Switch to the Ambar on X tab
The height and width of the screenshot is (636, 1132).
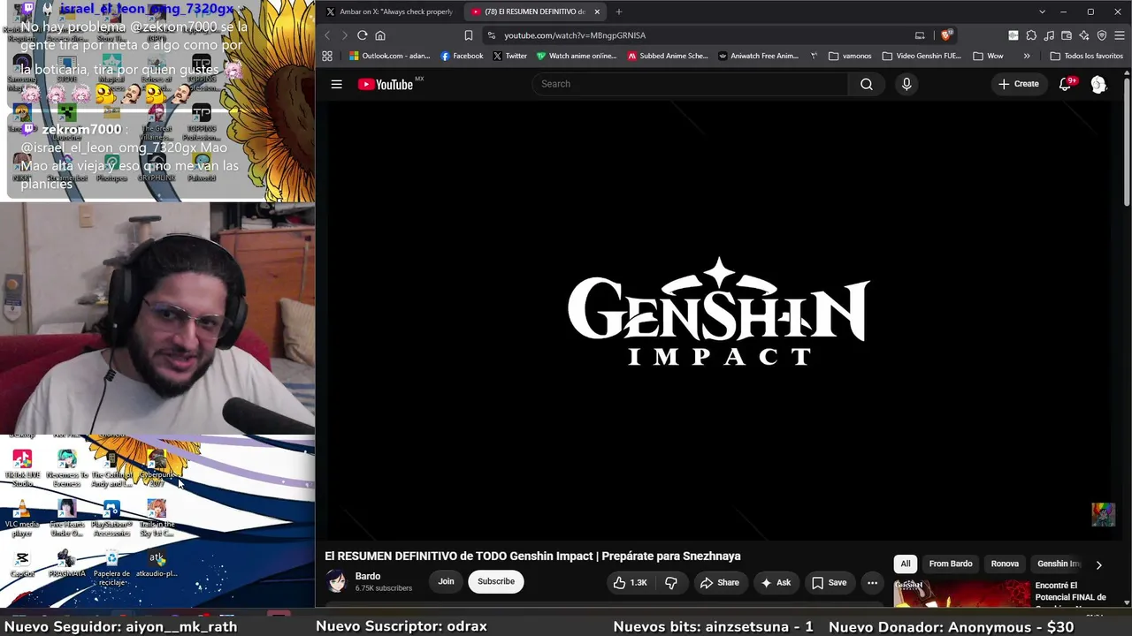389,11
